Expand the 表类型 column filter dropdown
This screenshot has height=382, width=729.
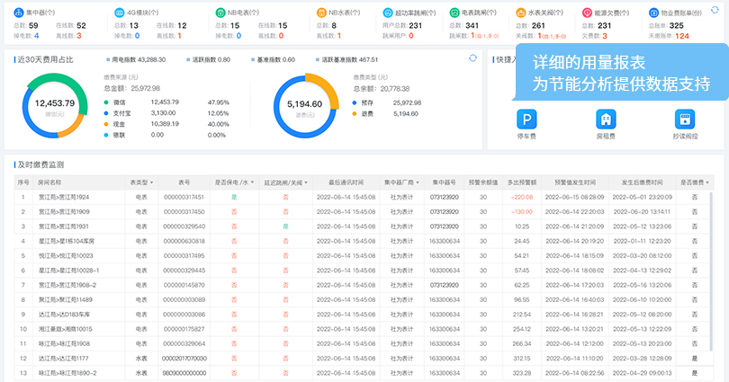tap(144, 182)
